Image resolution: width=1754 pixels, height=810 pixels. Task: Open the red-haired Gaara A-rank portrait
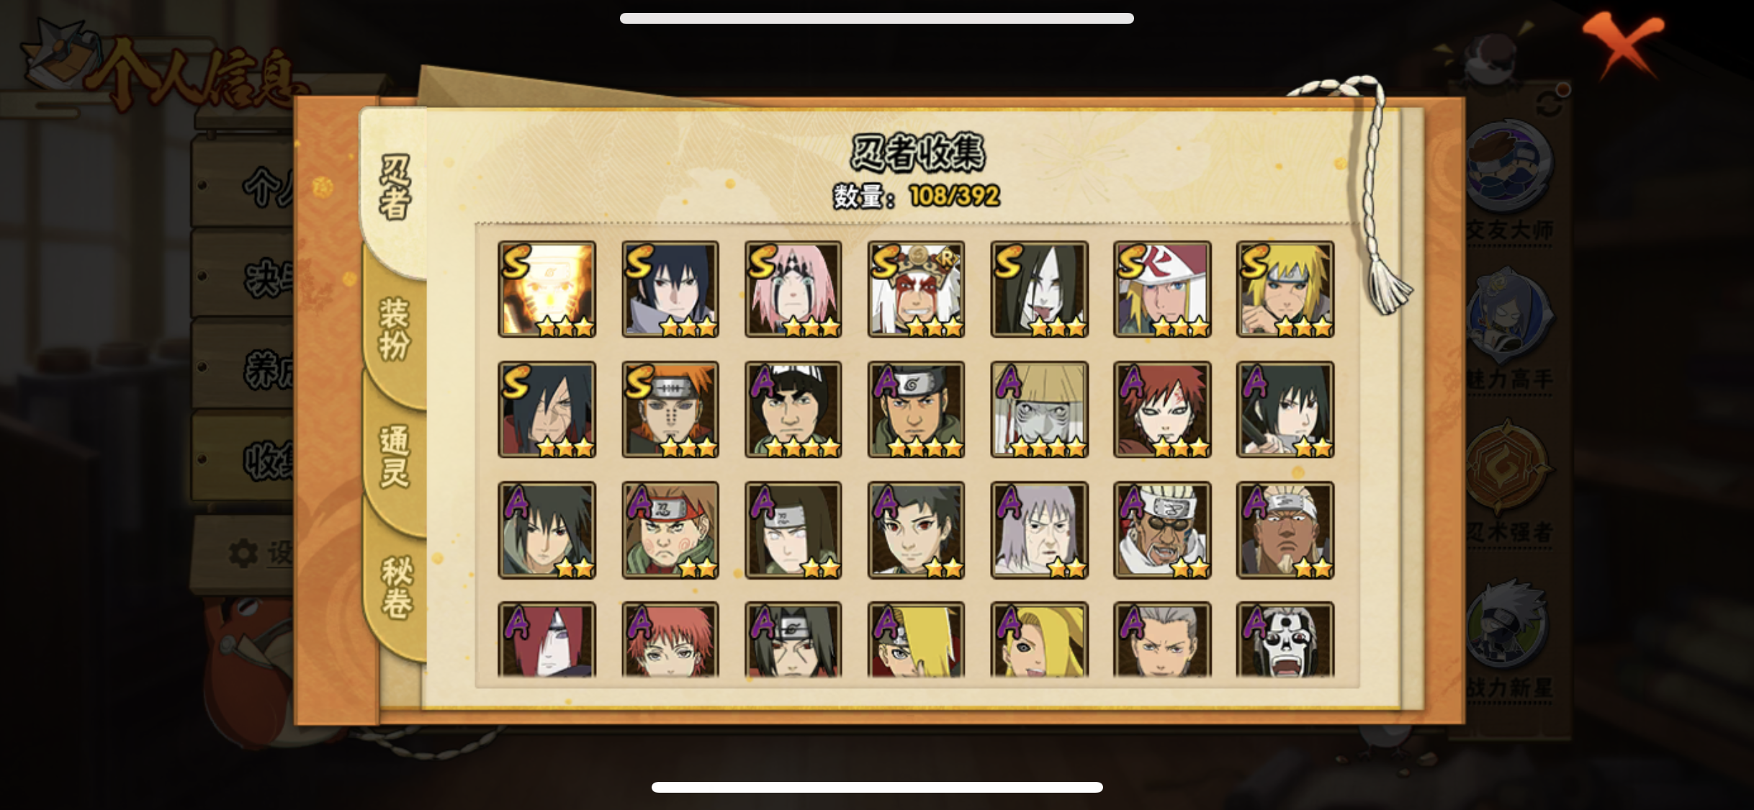[1162, 409]
